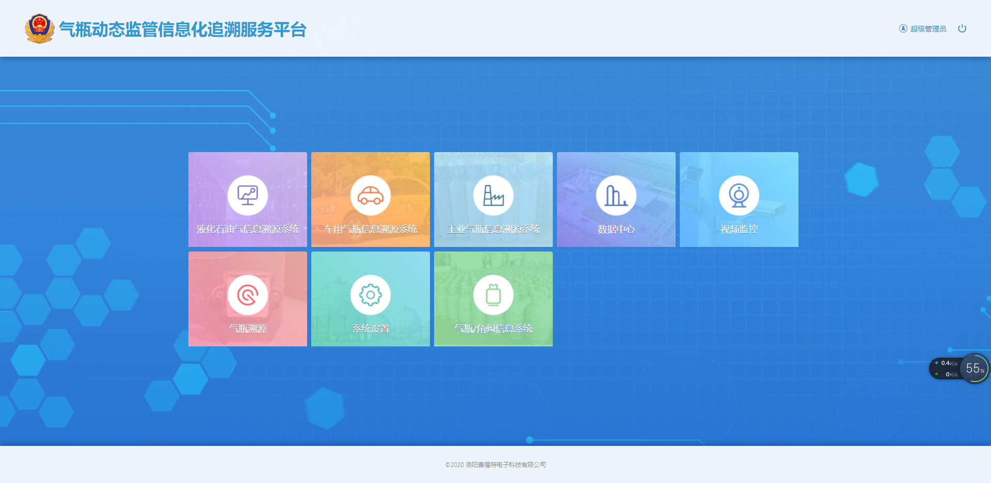Click the red target icon for 气瓶溯源
The width and height of the screenshot is (991, 483).
tap(248, 295)
